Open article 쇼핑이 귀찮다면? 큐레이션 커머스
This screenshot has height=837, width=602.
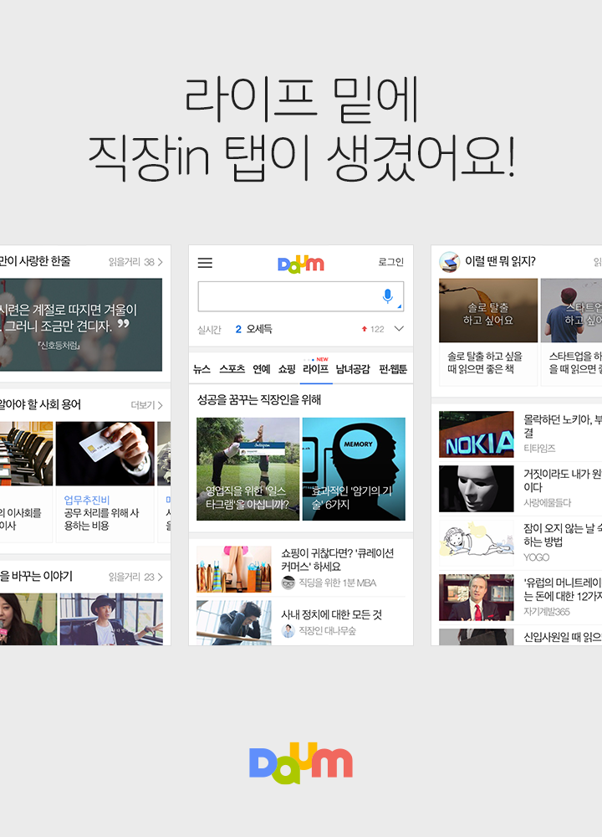click(338, 559)
